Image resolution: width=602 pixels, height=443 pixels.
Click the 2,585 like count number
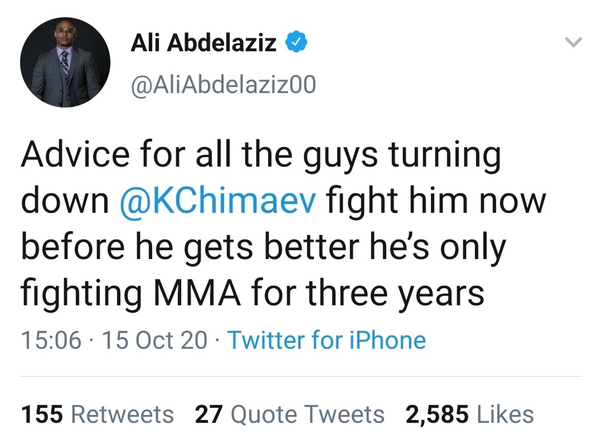click(x=437, y=415)
